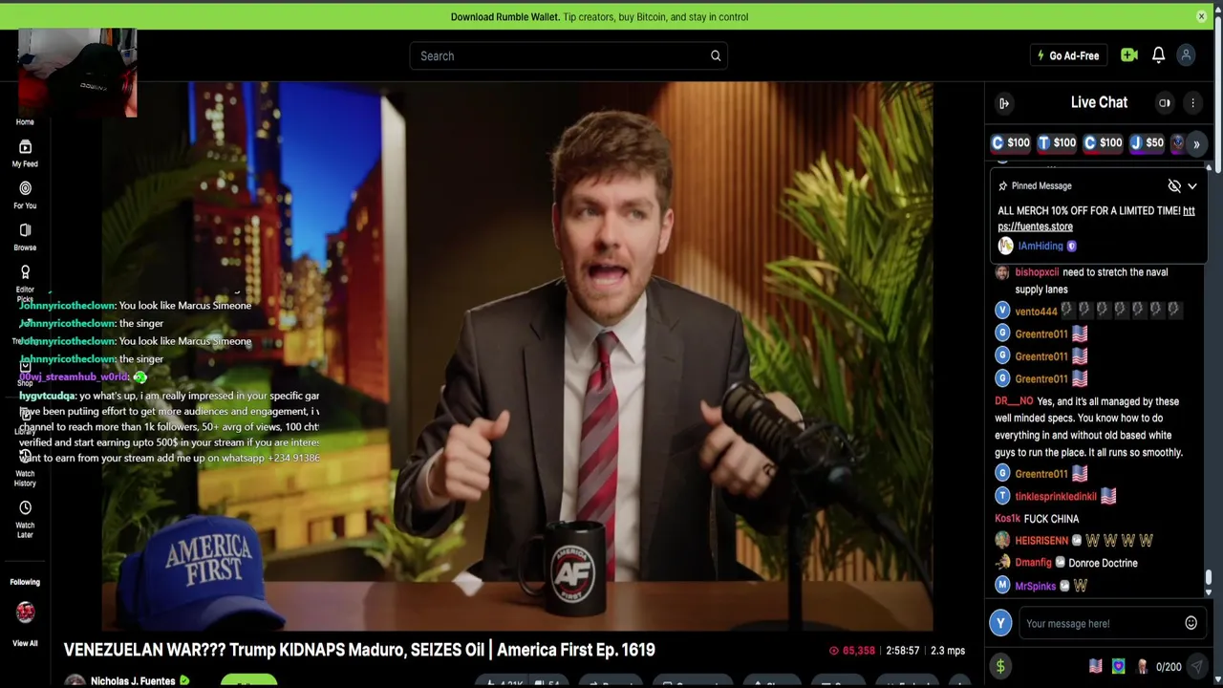Click Go Ad-Free button

(1069, 55)
